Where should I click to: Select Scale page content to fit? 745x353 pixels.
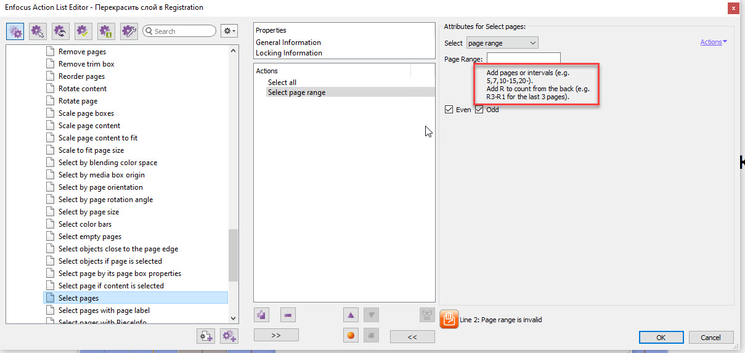pyautogui.click(x=98, y=138)
